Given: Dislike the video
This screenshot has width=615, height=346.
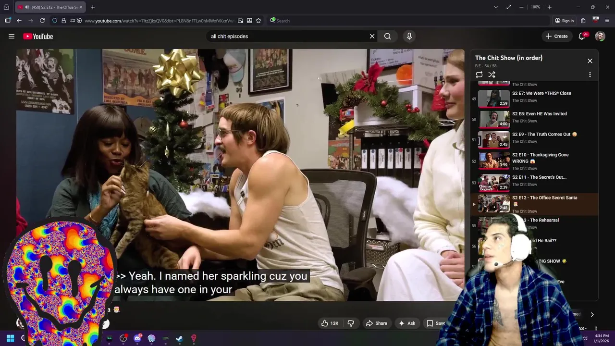Looking at the screenshot, I should 351,323.
